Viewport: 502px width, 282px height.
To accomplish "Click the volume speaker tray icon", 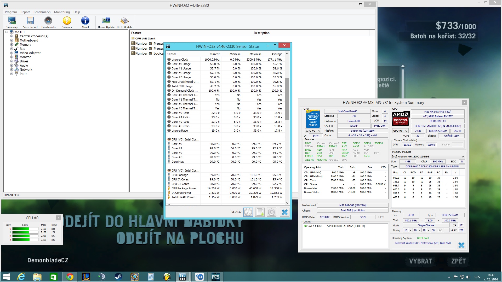I will [x=468, y=277].
